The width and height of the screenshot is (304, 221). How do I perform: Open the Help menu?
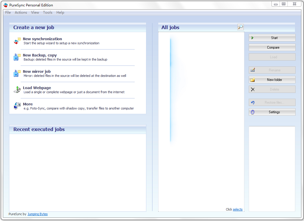pyautogui.click(x=60, y=13)
